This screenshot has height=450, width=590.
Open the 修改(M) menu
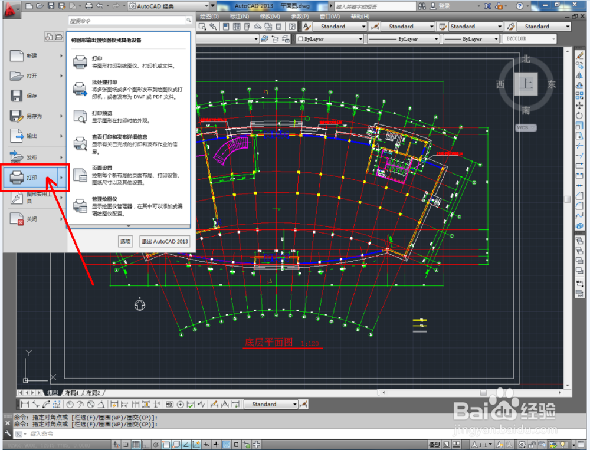tap(270, 16)
